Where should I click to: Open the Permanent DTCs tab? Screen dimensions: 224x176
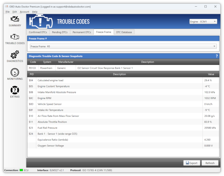[x=82, y=32]
